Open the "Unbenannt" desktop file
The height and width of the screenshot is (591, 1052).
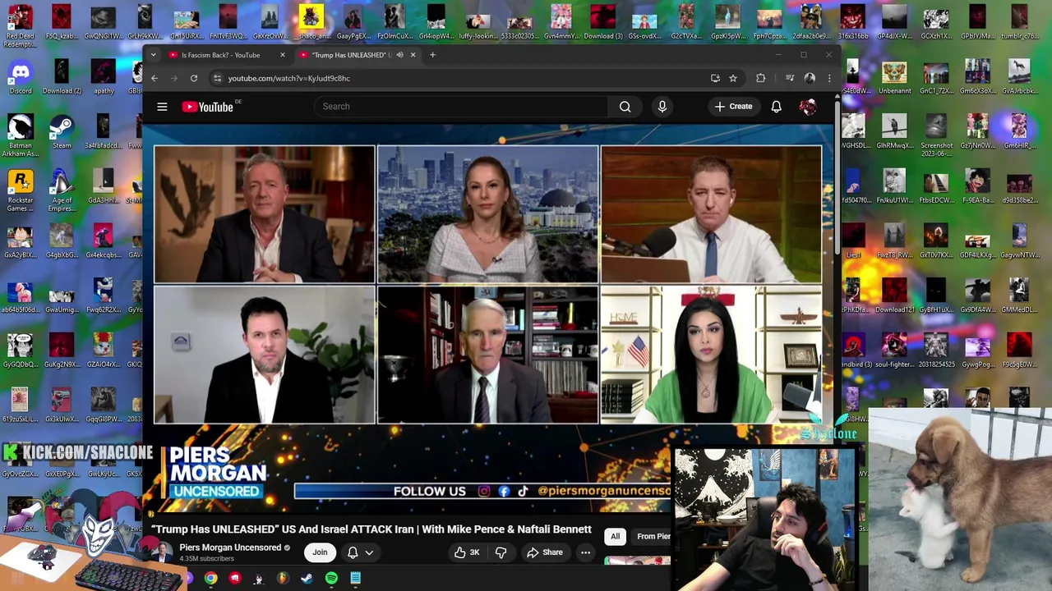click(x=894, y=78)
